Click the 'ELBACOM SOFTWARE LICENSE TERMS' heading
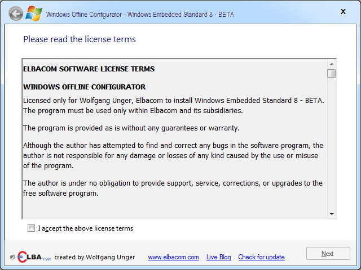The height and width of the screenshot is (270, 361). click(89, 69)
